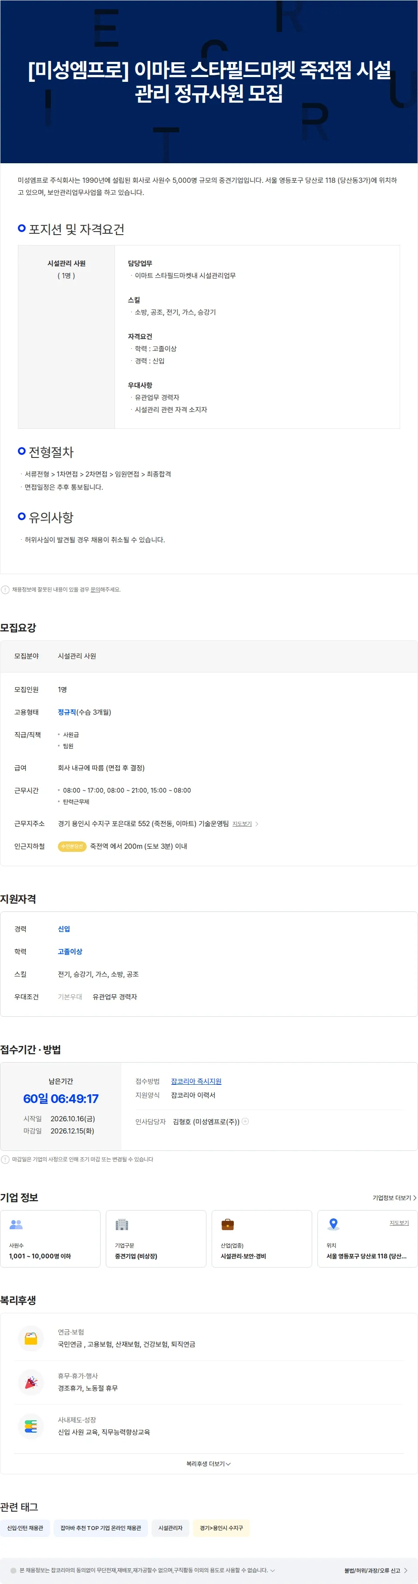Open 기업정보 더보기 link

(394, 1198)
